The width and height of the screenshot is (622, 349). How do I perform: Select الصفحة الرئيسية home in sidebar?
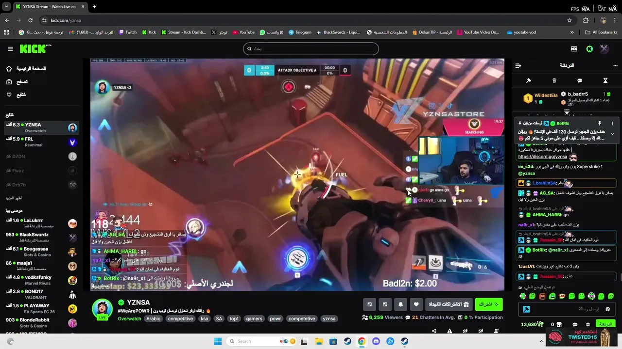(26, 69)
